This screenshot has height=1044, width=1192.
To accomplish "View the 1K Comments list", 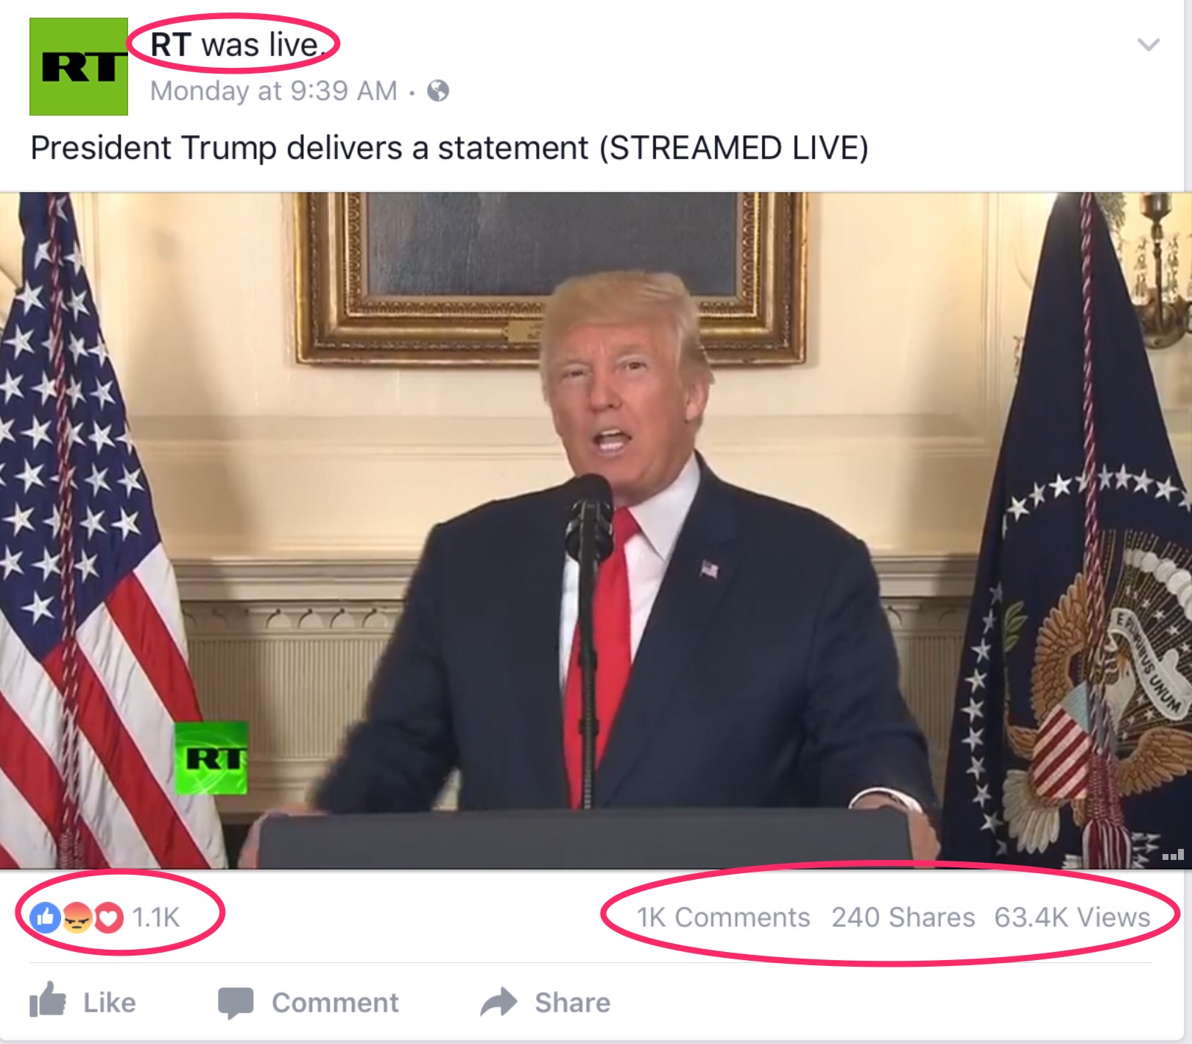I will pos(723,917).
